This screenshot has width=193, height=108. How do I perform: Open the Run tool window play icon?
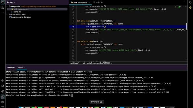point(3,91)
